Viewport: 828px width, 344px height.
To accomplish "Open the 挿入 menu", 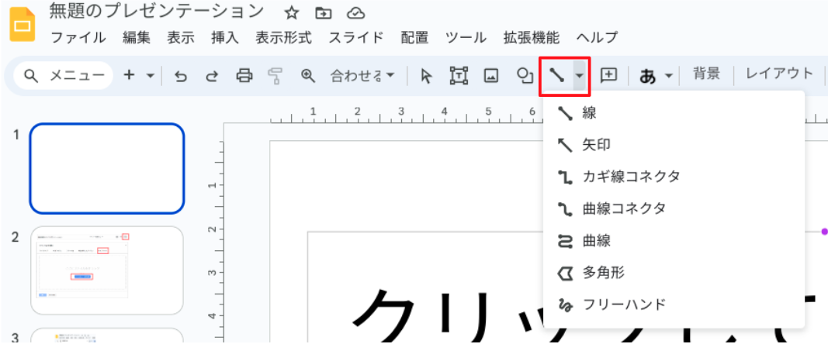I will tap(225, 38).
